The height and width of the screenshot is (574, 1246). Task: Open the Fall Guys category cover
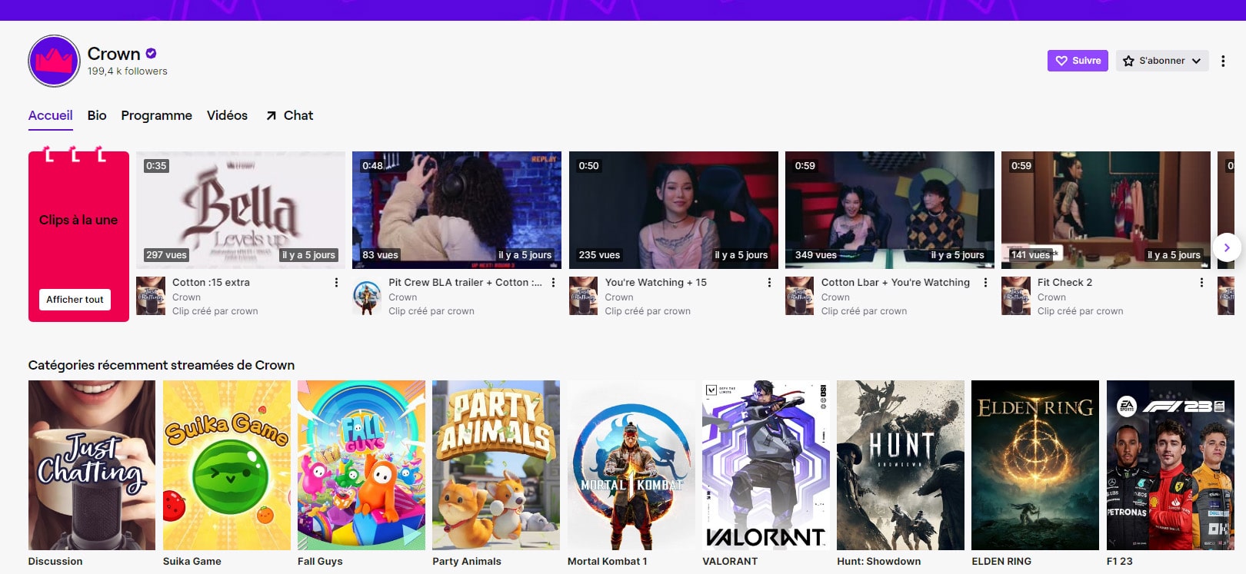click(x=361, y=465)
